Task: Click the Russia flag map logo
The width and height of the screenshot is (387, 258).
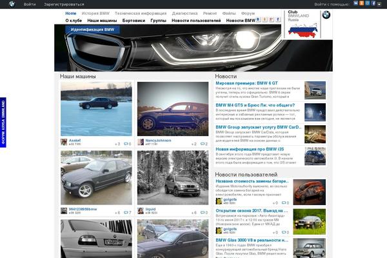Action: point(303,30)
